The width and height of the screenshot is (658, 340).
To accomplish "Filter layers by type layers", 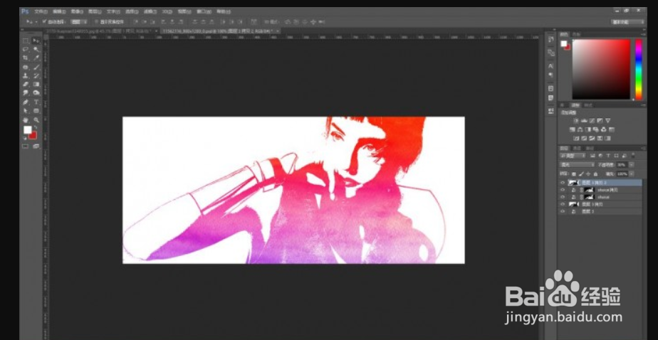I will pyautogui.click(x=609, y=156).
